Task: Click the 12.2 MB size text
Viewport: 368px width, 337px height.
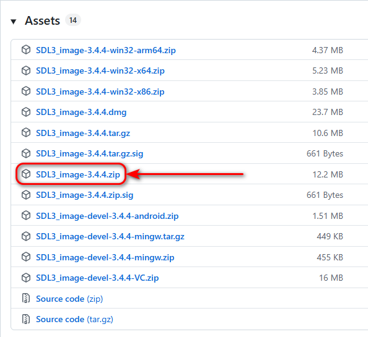Action: pos(328,174)
